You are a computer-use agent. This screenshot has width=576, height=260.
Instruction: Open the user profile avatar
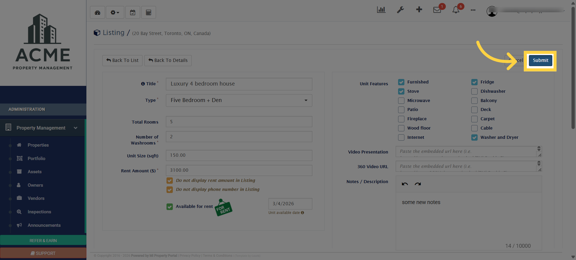[492, 11]
